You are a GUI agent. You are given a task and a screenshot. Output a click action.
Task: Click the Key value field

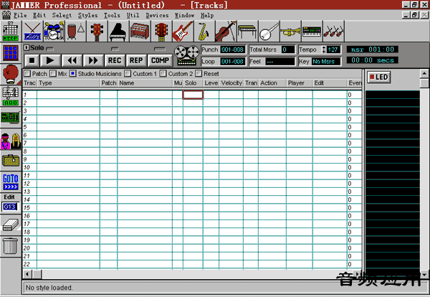pyautogui.click(x=326, y=62)
